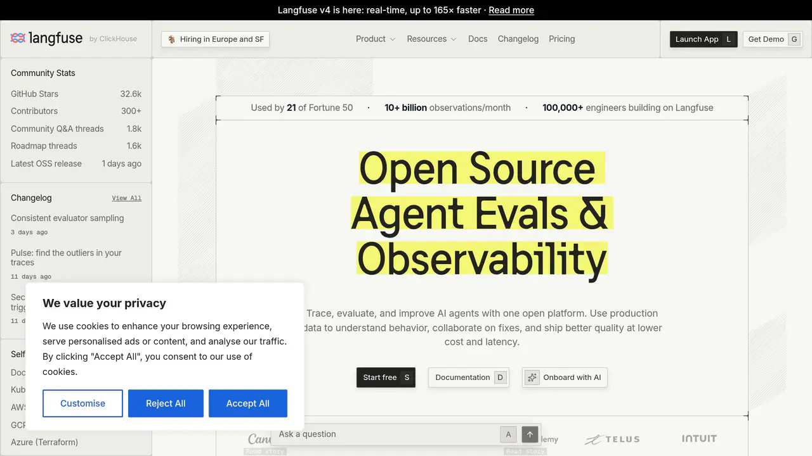Open the Azure (Terraform) link
This screenshot has width=812, height=456.
[x=44, y=442]
